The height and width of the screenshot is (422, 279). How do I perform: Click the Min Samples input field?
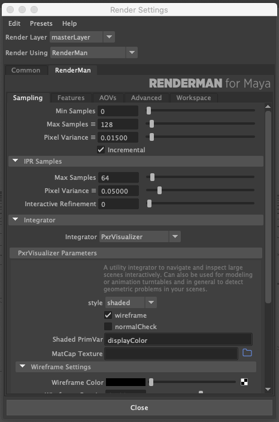tap(118, 111)
